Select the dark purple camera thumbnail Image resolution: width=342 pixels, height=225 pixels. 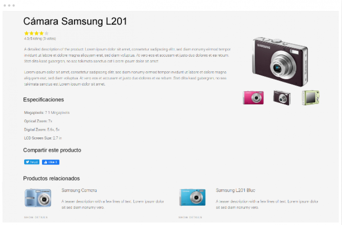282,98
